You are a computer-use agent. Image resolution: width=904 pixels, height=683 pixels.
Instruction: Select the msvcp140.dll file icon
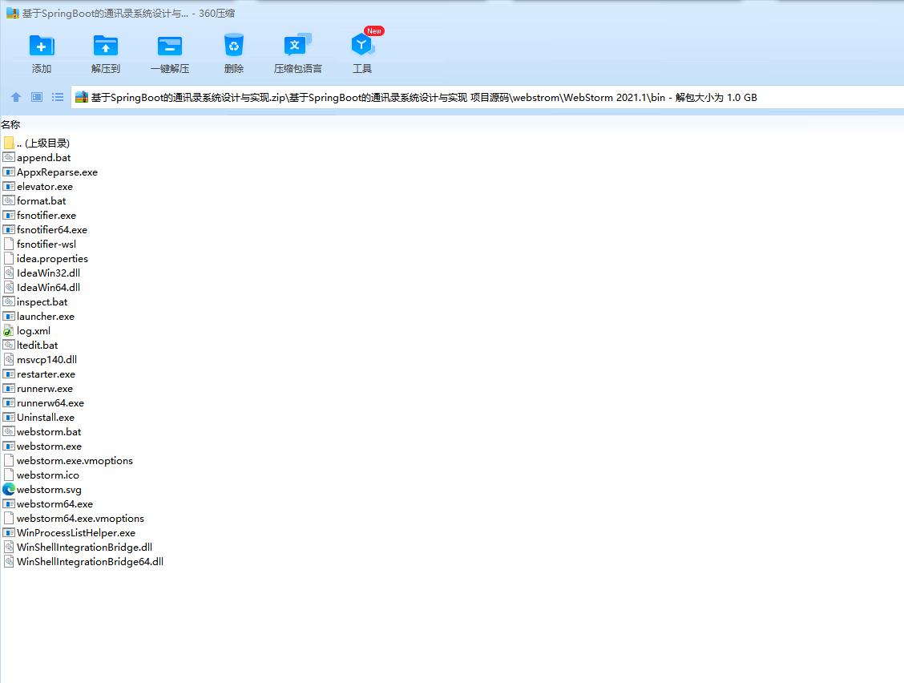tap(9, 359)
